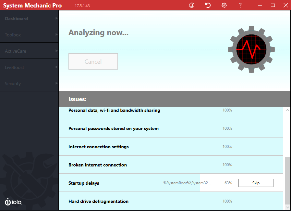Click the %SystemRoot%\System32... path text
The image size is (291, 211).
187,183
